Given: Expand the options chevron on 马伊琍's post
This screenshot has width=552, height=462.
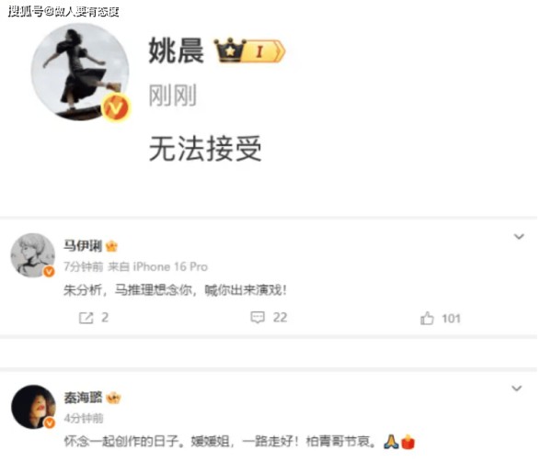Looking at the screenshot, I should tap(519, 236).
